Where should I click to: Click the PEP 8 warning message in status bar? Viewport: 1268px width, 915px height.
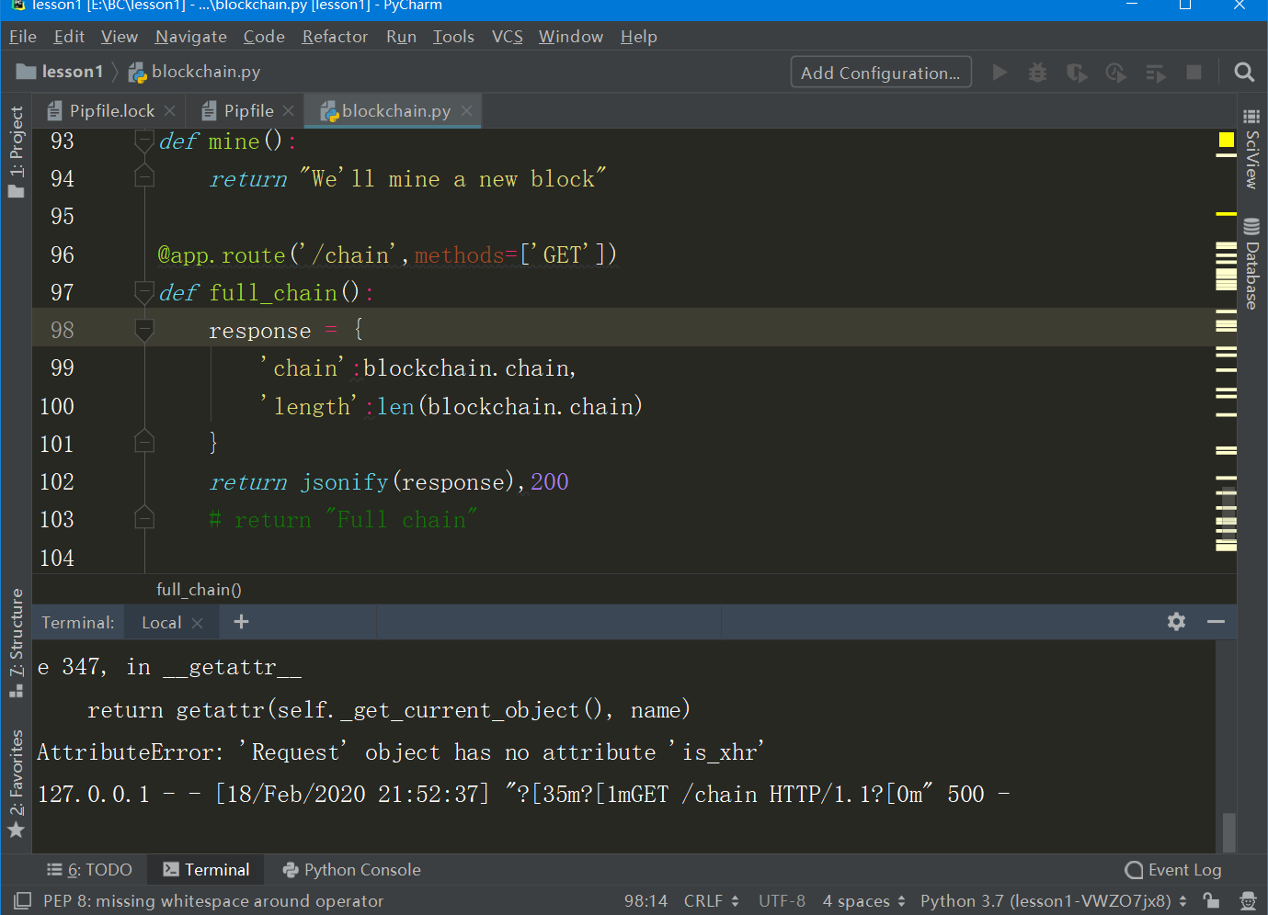[213, 901]
